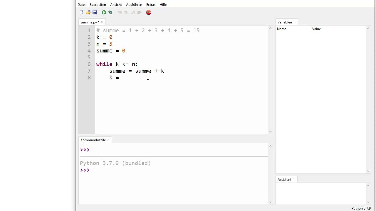This screenshot has width=376, height=211.
Task: Click the code line 'n = 5'
Action: [x=105, y=44]
